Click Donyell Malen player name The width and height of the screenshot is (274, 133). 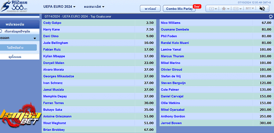point(54,63)
